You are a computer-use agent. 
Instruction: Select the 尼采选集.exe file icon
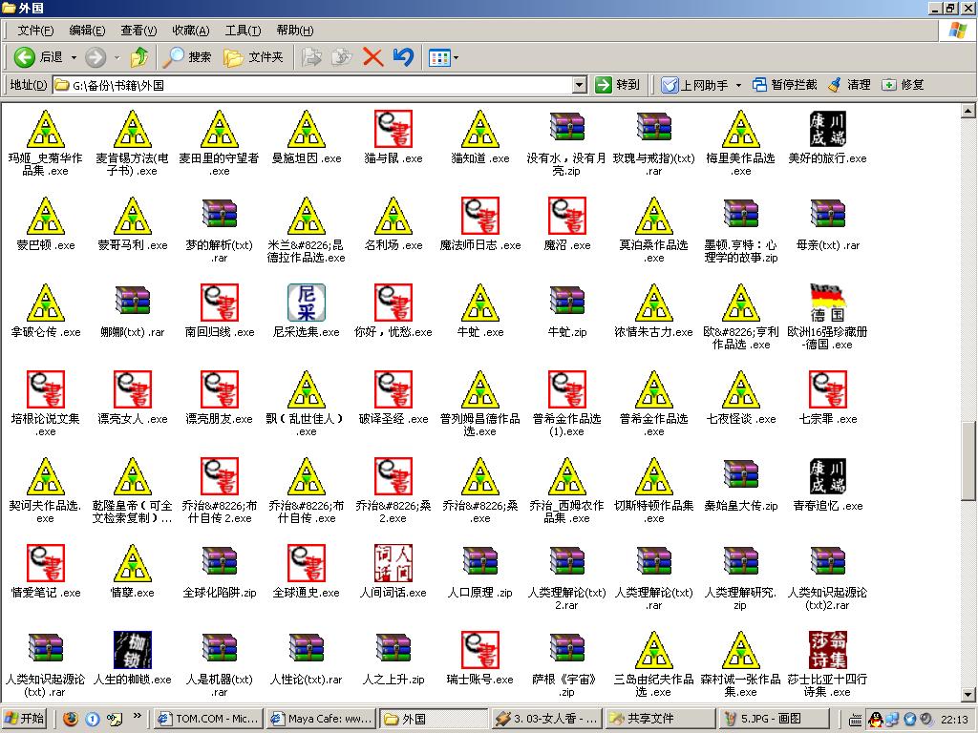tap(306, 304)
